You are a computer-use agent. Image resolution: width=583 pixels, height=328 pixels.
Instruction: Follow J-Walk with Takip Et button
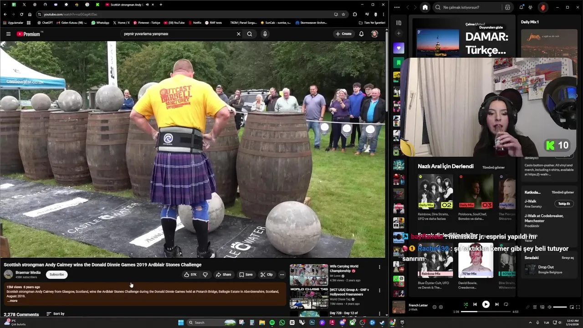click(564, 204)
